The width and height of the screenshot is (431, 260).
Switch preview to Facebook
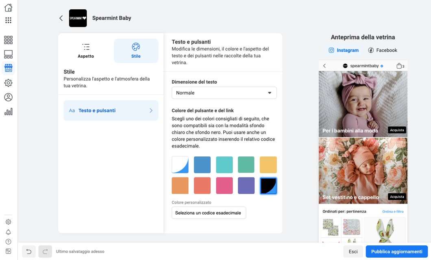[383, 50]
